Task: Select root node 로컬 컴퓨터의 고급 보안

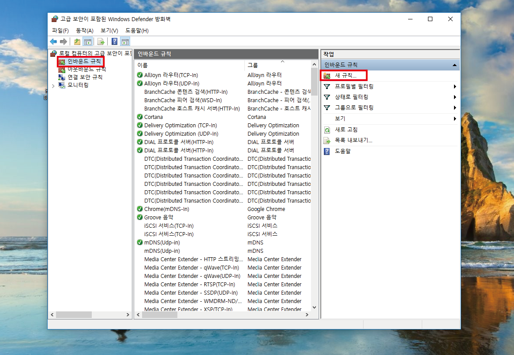Action: [x=95, y=53]
